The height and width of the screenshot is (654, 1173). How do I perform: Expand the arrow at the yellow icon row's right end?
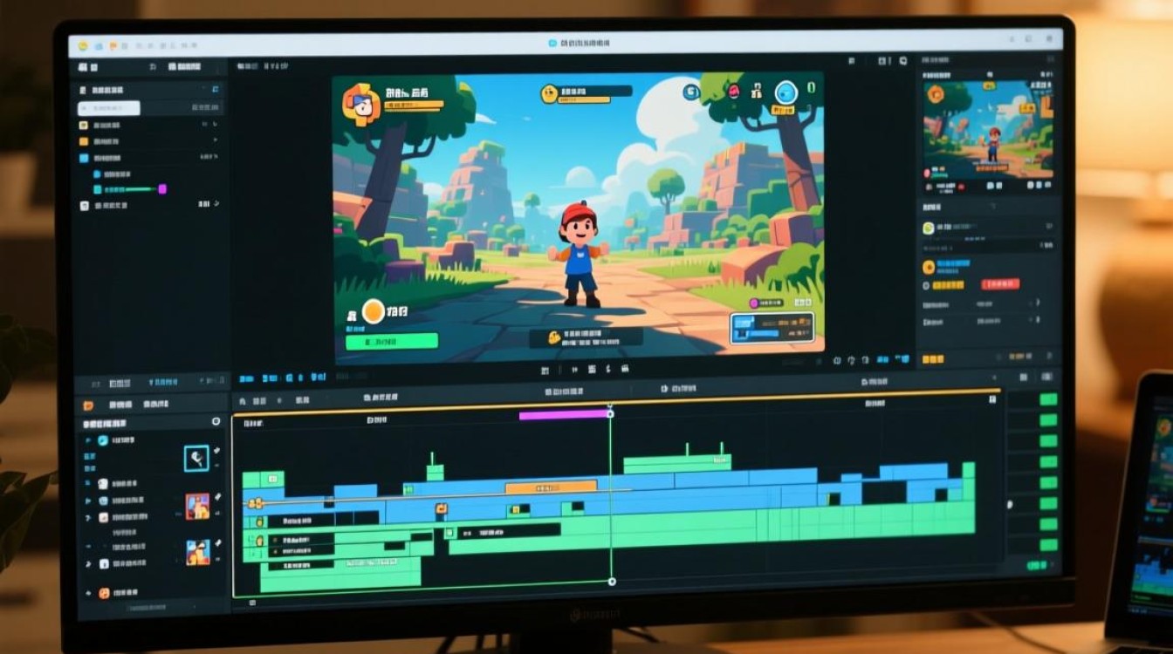[x=216, y=126]
